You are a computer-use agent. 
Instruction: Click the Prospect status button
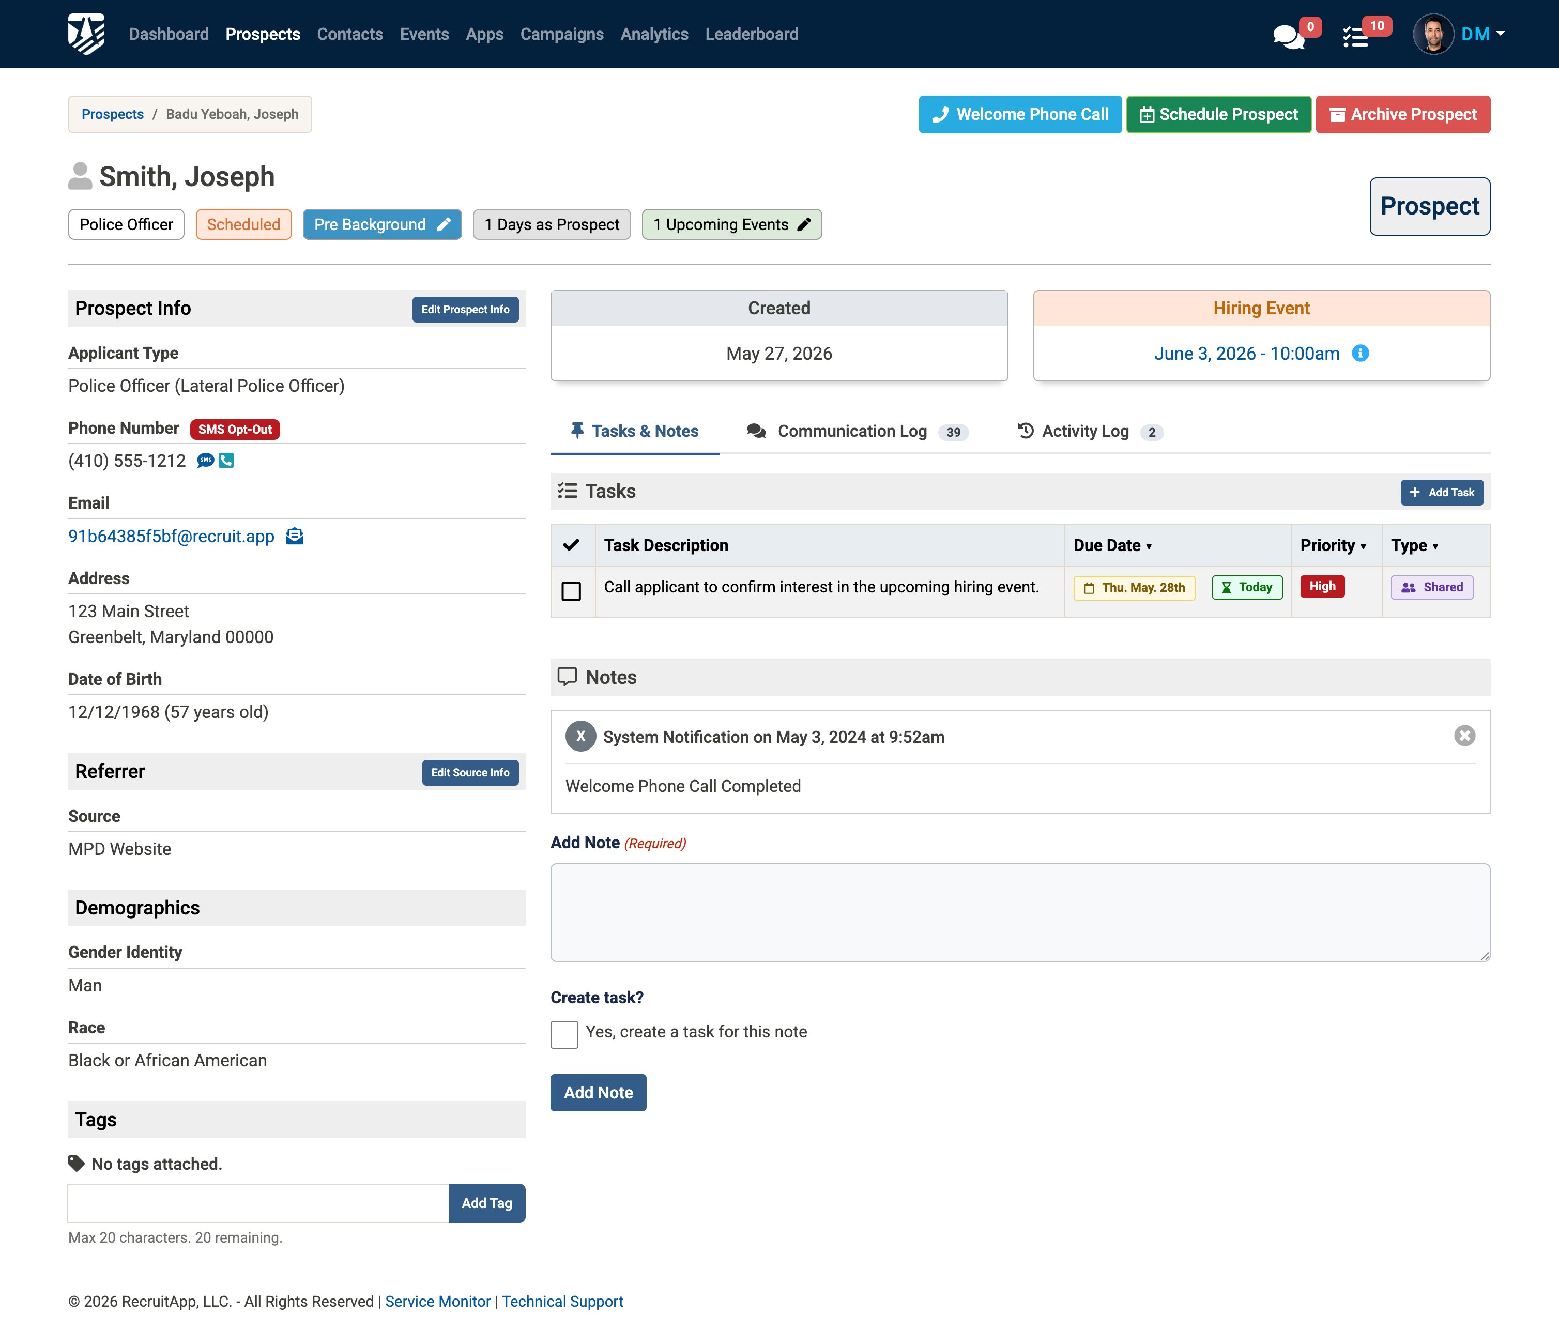1430,206
